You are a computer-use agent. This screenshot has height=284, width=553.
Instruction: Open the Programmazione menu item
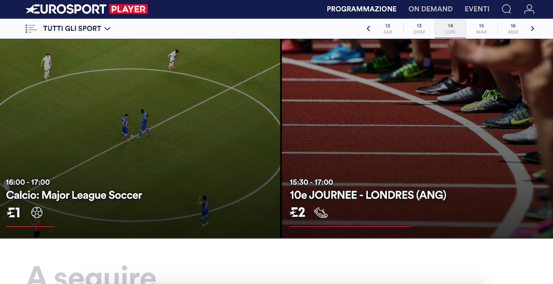[x=362, y=9]
